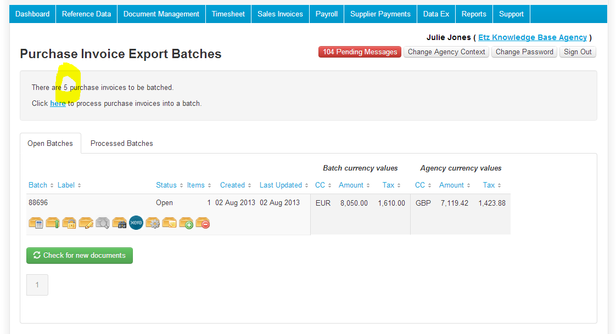Sort by agency currency Amount column
Image resolution: width=616 pixels, height=334 pixels.
click(x=455, y=185)
